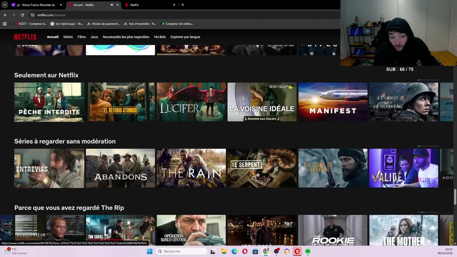Click Parce que vous avez regardé The Rip
The height and width of the screenshot is (257, 457).
point(69,208)
